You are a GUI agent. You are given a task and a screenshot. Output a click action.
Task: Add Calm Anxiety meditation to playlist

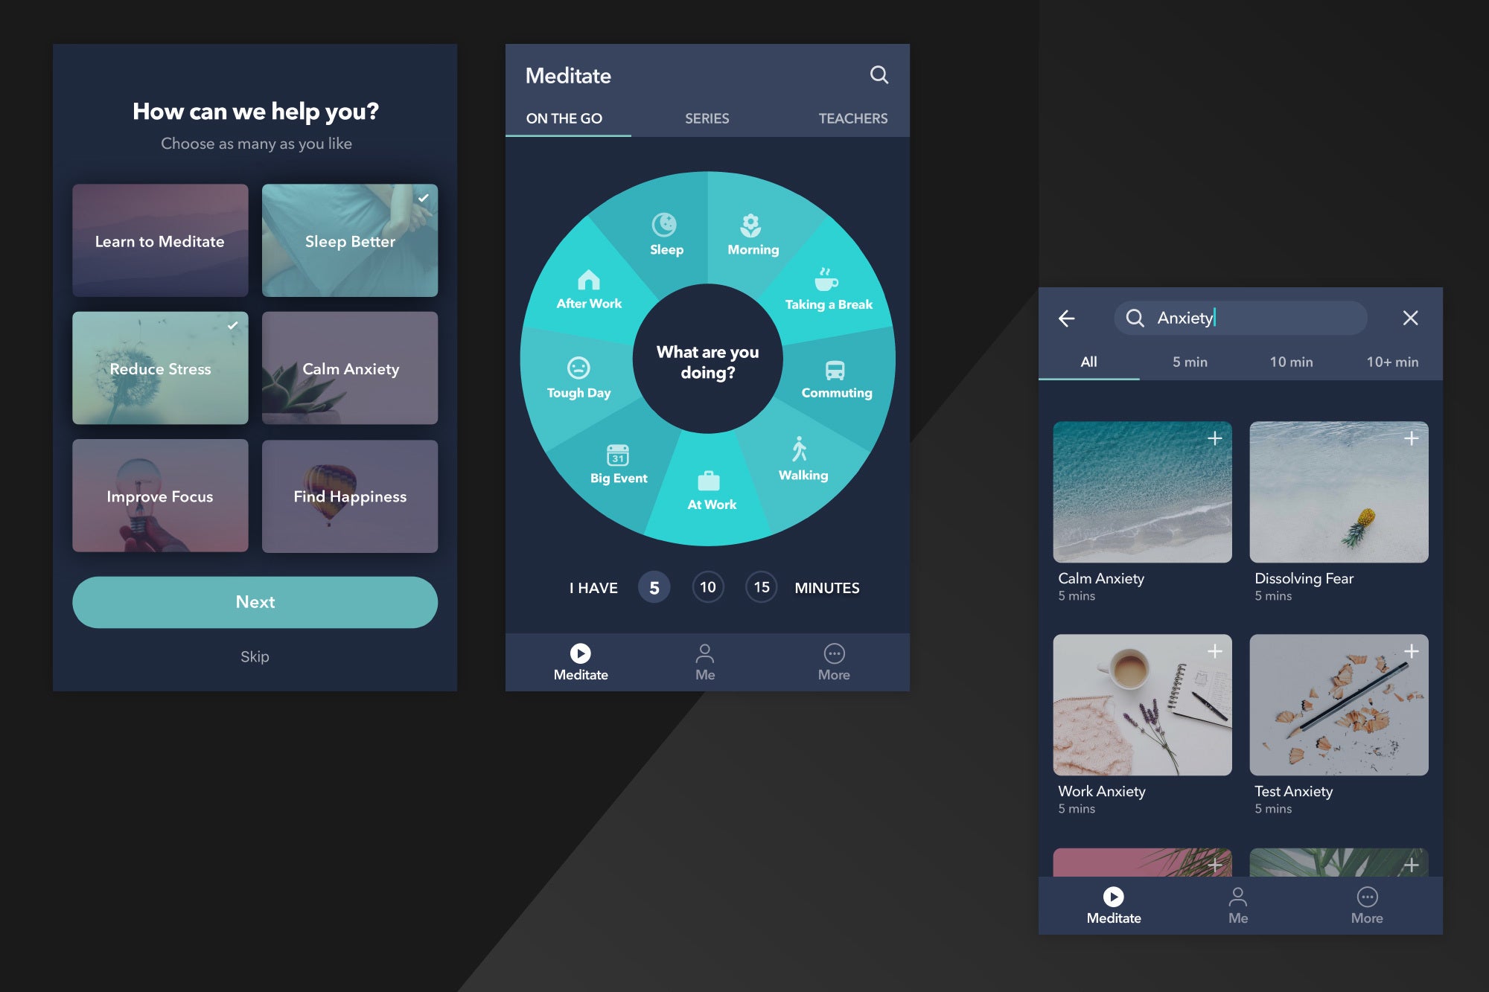(x=1212, y=436)
